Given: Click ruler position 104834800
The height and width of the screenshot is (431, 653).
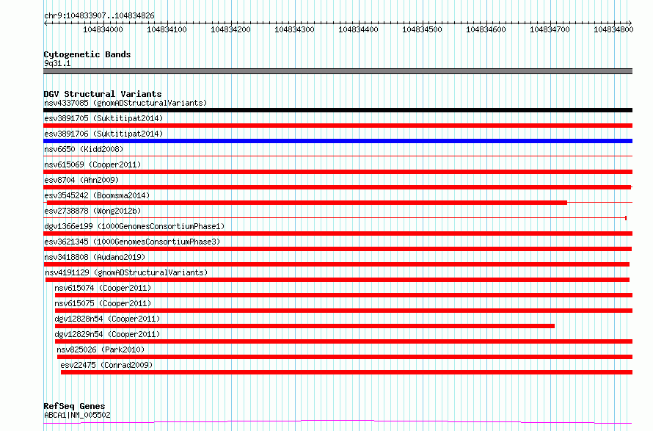Looking at the screenshot, I should 613,29.
